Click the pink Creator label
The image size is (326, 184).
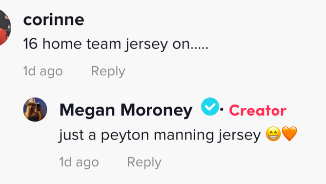pos(258,111)
